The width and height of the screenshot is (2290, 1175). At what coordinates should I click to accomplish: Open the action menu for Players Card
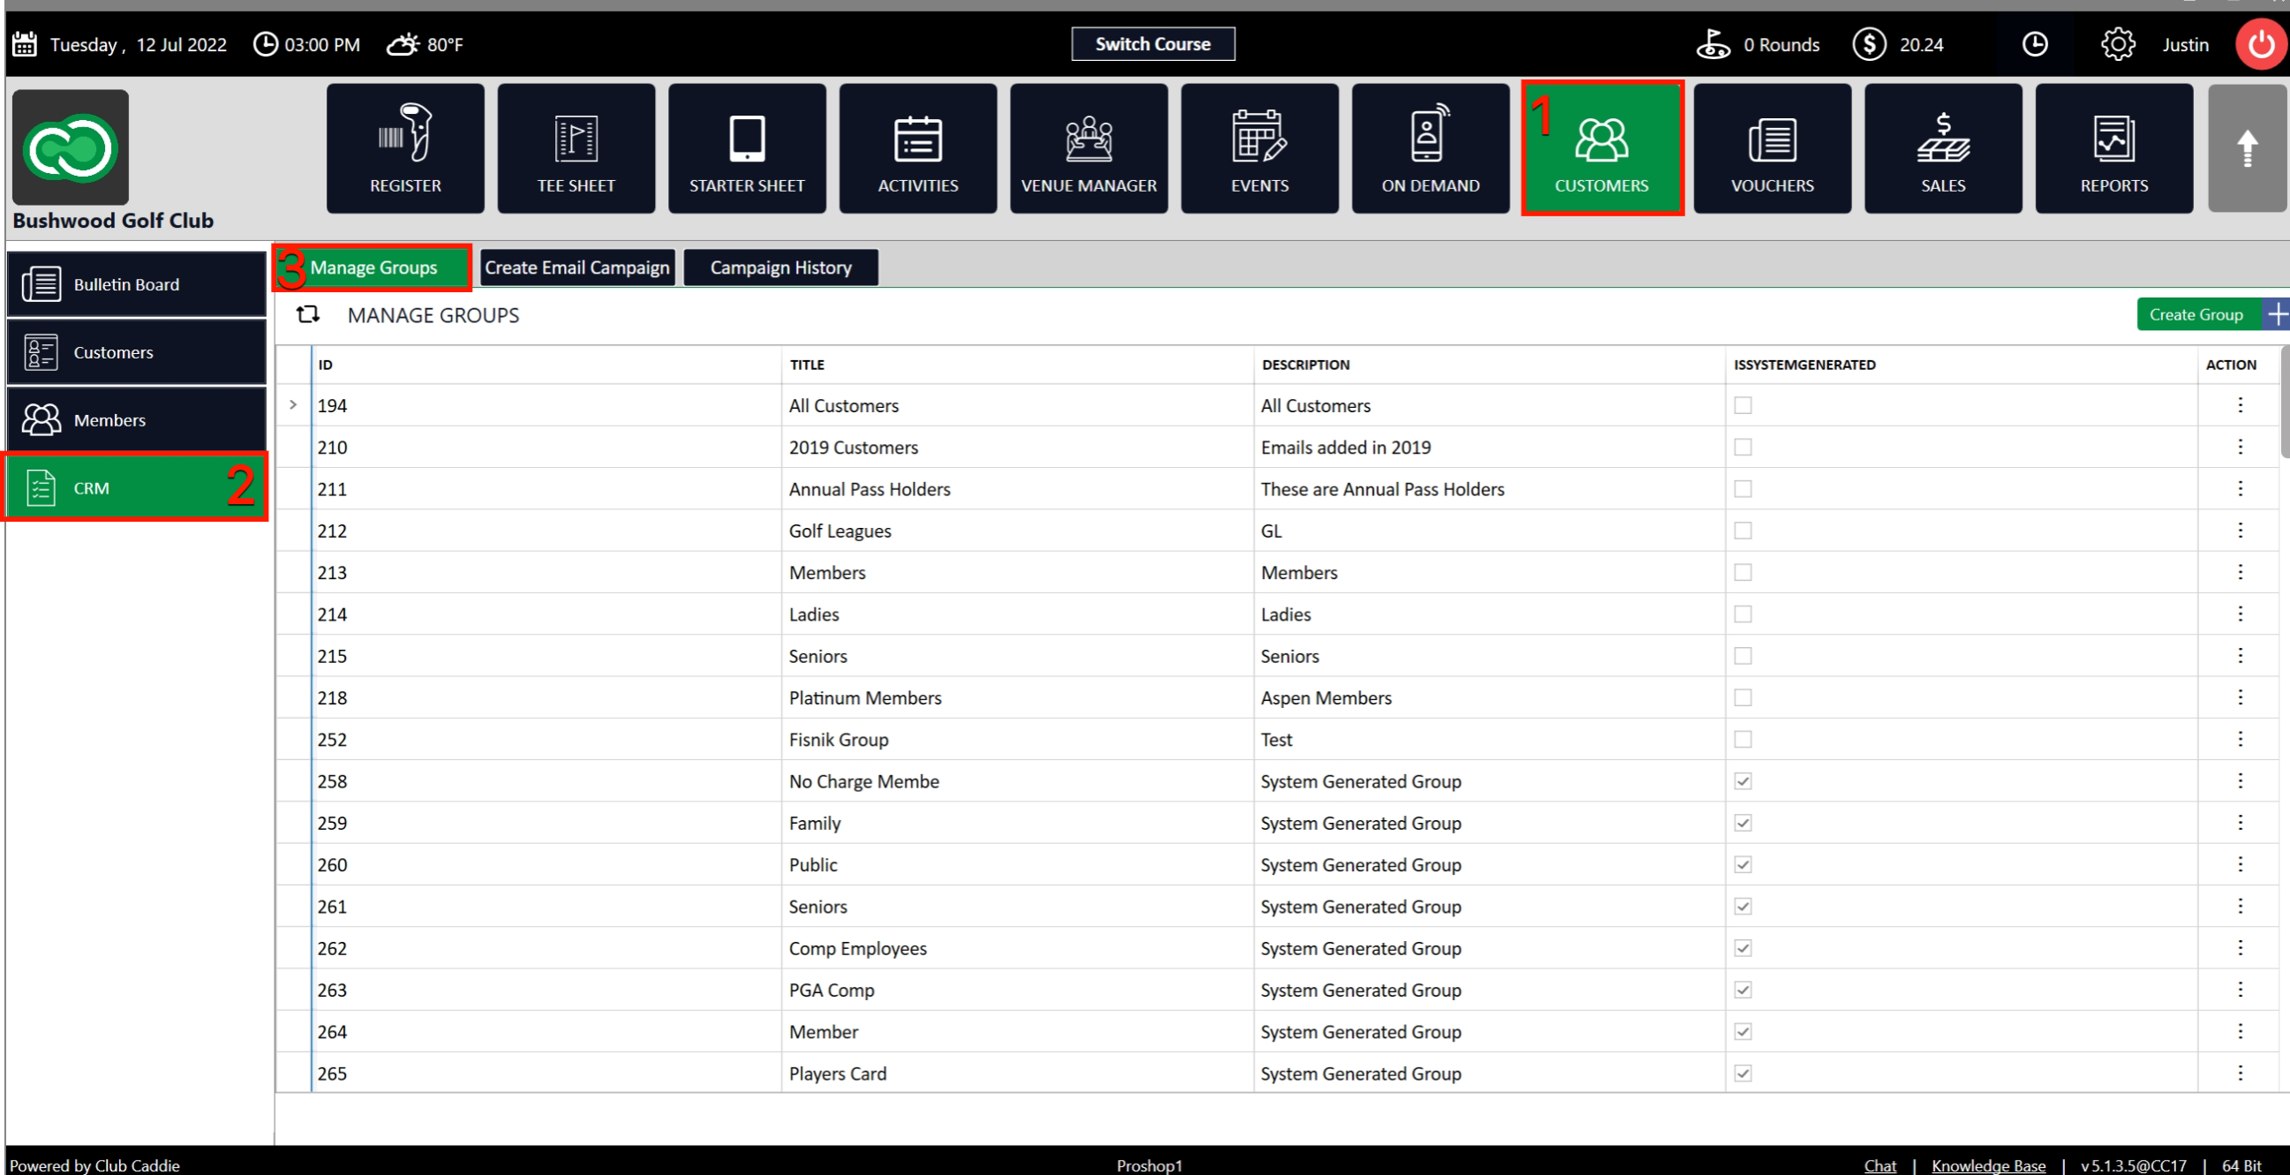tap(2240, 1073)
